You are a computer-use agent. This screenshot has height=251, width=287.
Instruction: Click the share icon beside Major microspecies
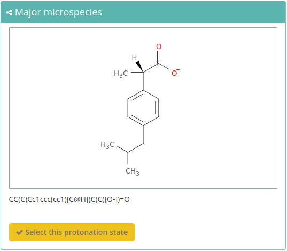tap(9, 13)
